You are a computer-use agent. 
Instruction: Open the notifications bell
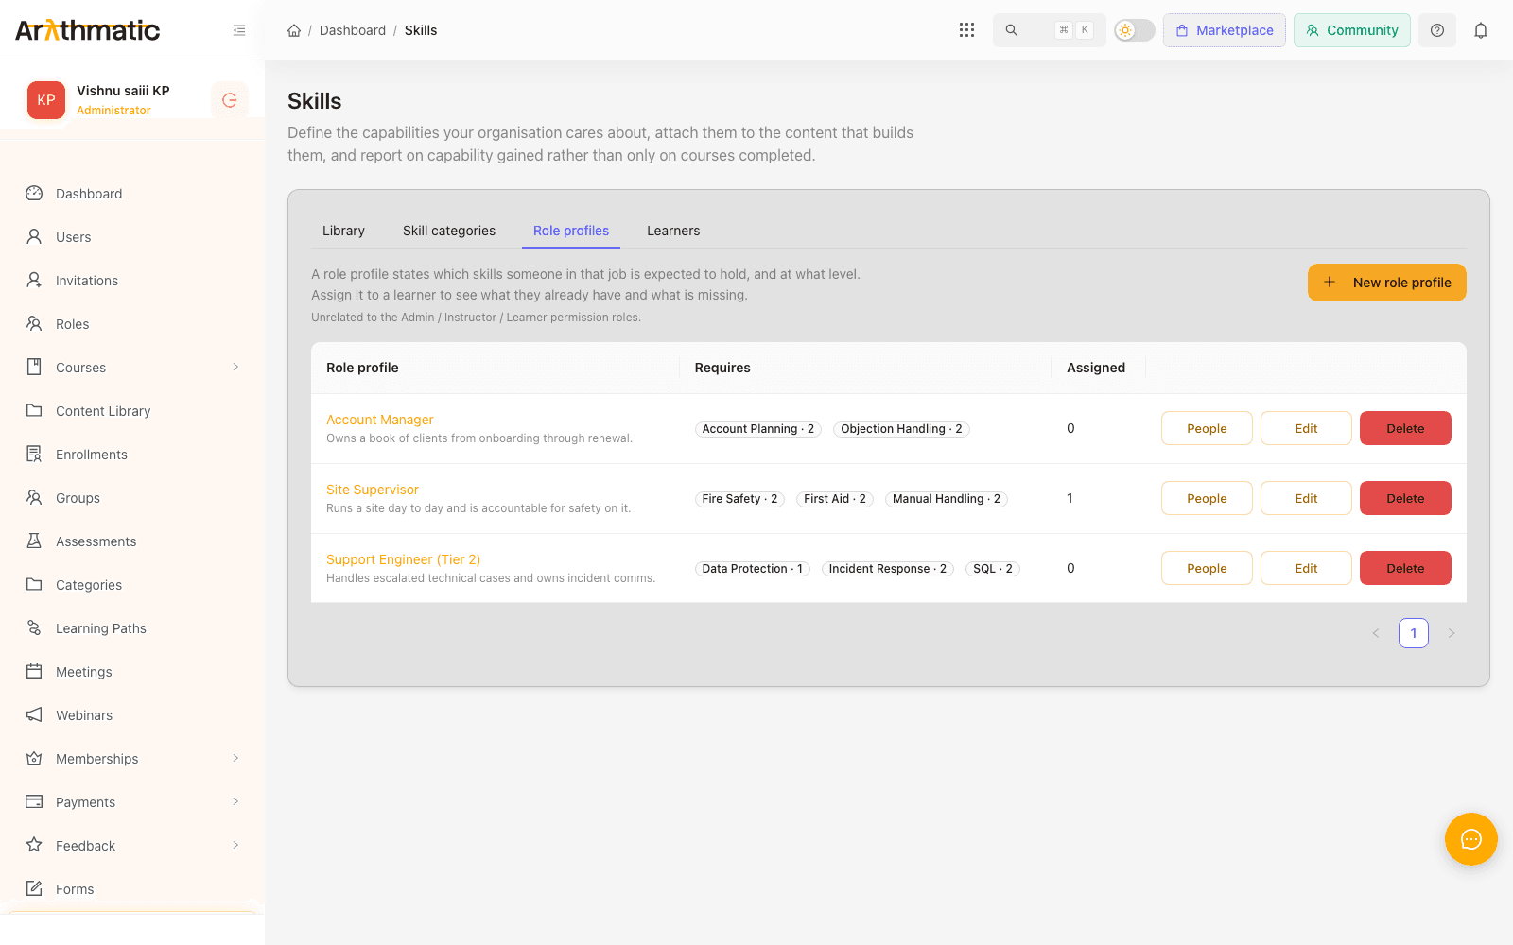pyautogui.click(x=1481, y=30)
